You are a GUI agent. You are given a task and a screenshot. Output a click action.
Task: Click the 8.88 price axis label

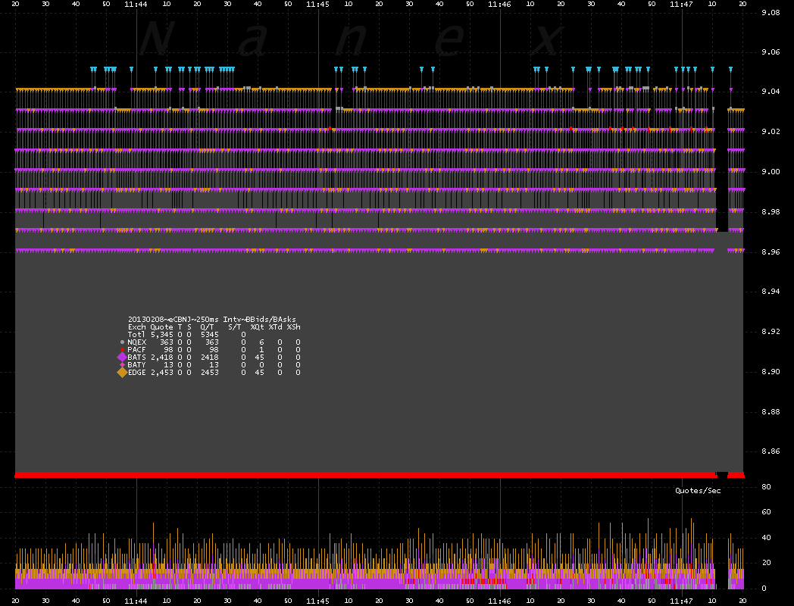[771, 411]
